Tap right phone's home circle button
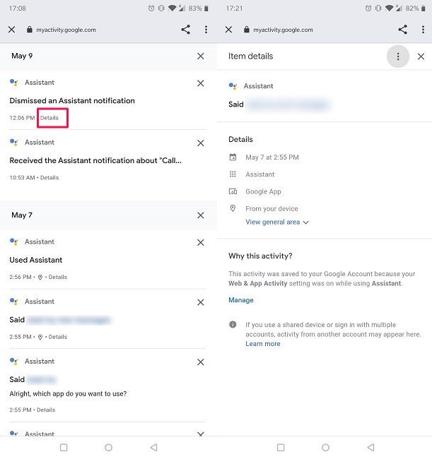Screen dimensions: 432x459 [326, 447]
